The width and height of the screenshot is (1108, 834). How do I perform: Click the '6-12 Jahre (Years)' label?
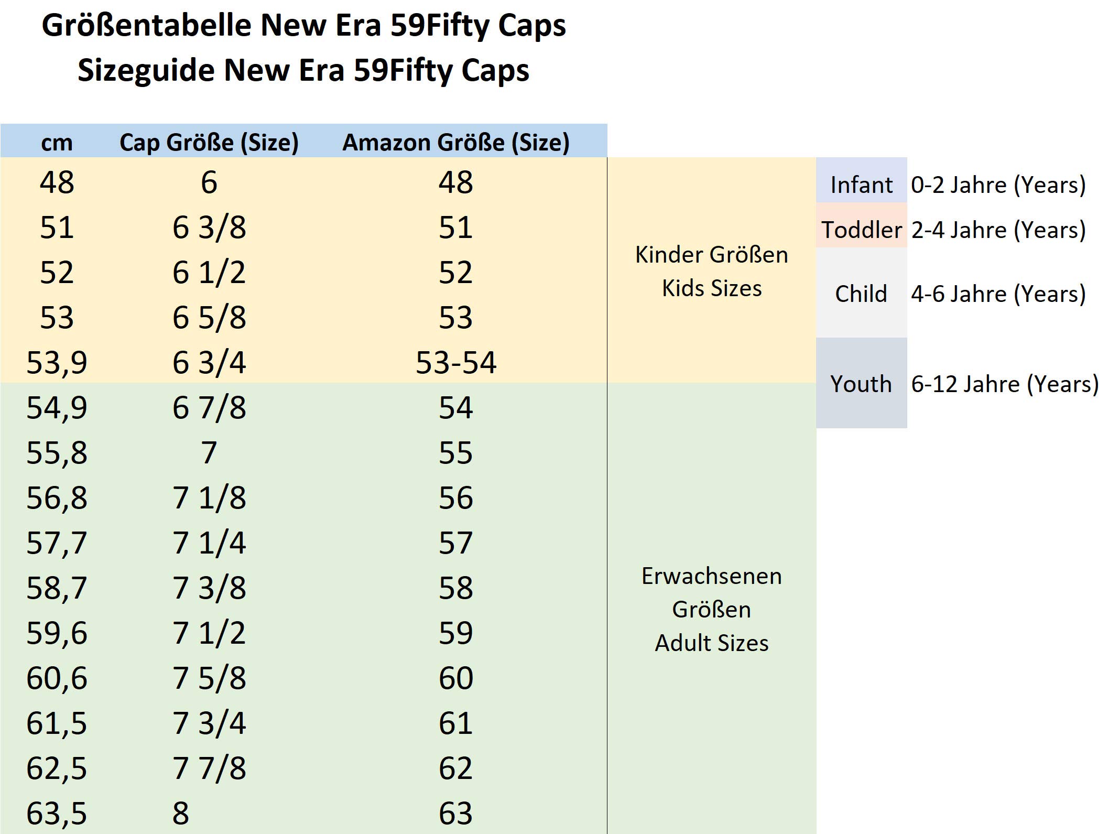tap(1004, 383)
